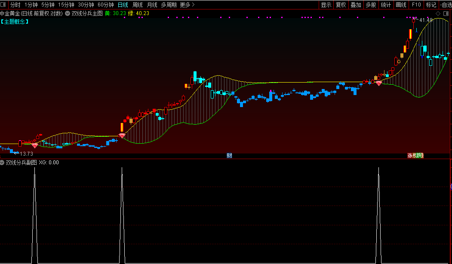Expand the 双线分兵主图 indicator dropdown
The height and width of the screenshot is (264, 452).
click(x=68, y=13)
